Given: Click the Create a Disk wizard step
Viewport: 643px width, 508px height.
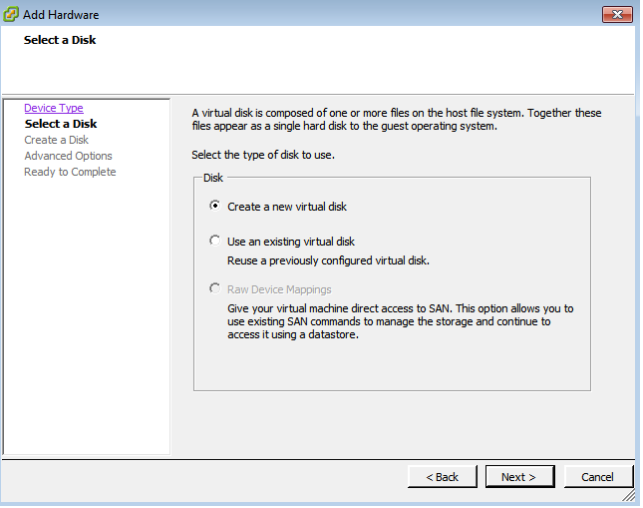Looking at the screenshot, I should [x=56, y=140].
